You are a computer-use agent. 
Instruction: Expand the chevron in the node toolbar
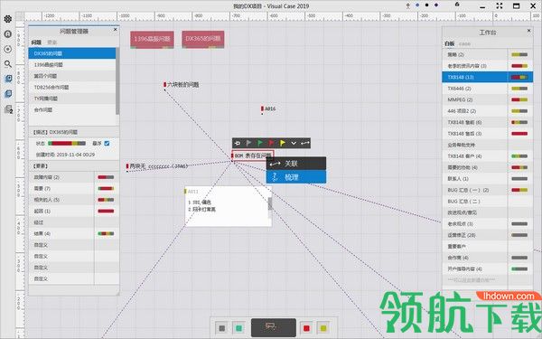[294, 143]
